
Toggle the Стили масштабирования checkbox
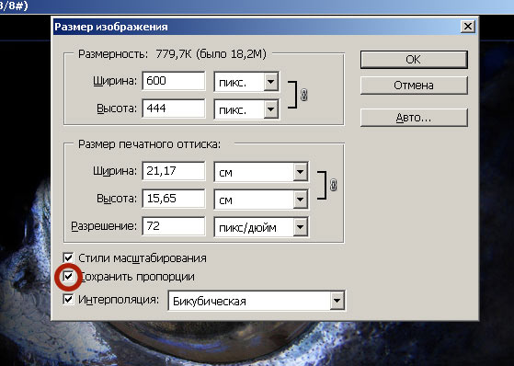coord(69,257)
